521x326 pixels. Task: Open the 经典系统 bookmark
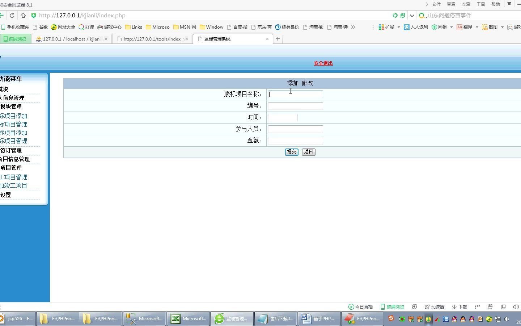[x=287, y=27]
